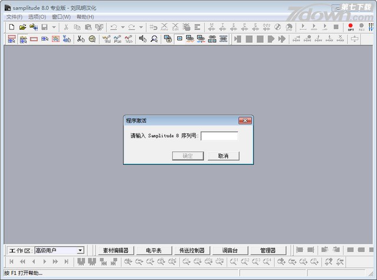Screen dimensions: 377x280
Task: Click the load audio file folder-with-waveform icon
Action: 34,27
